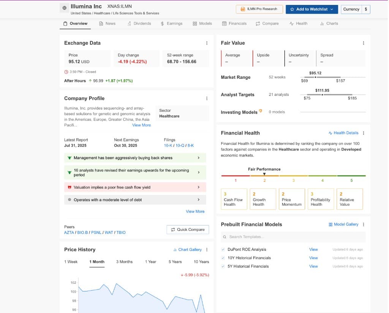
Task: Click the clock icon next to 3:59 PM
Action: point(66,72)
